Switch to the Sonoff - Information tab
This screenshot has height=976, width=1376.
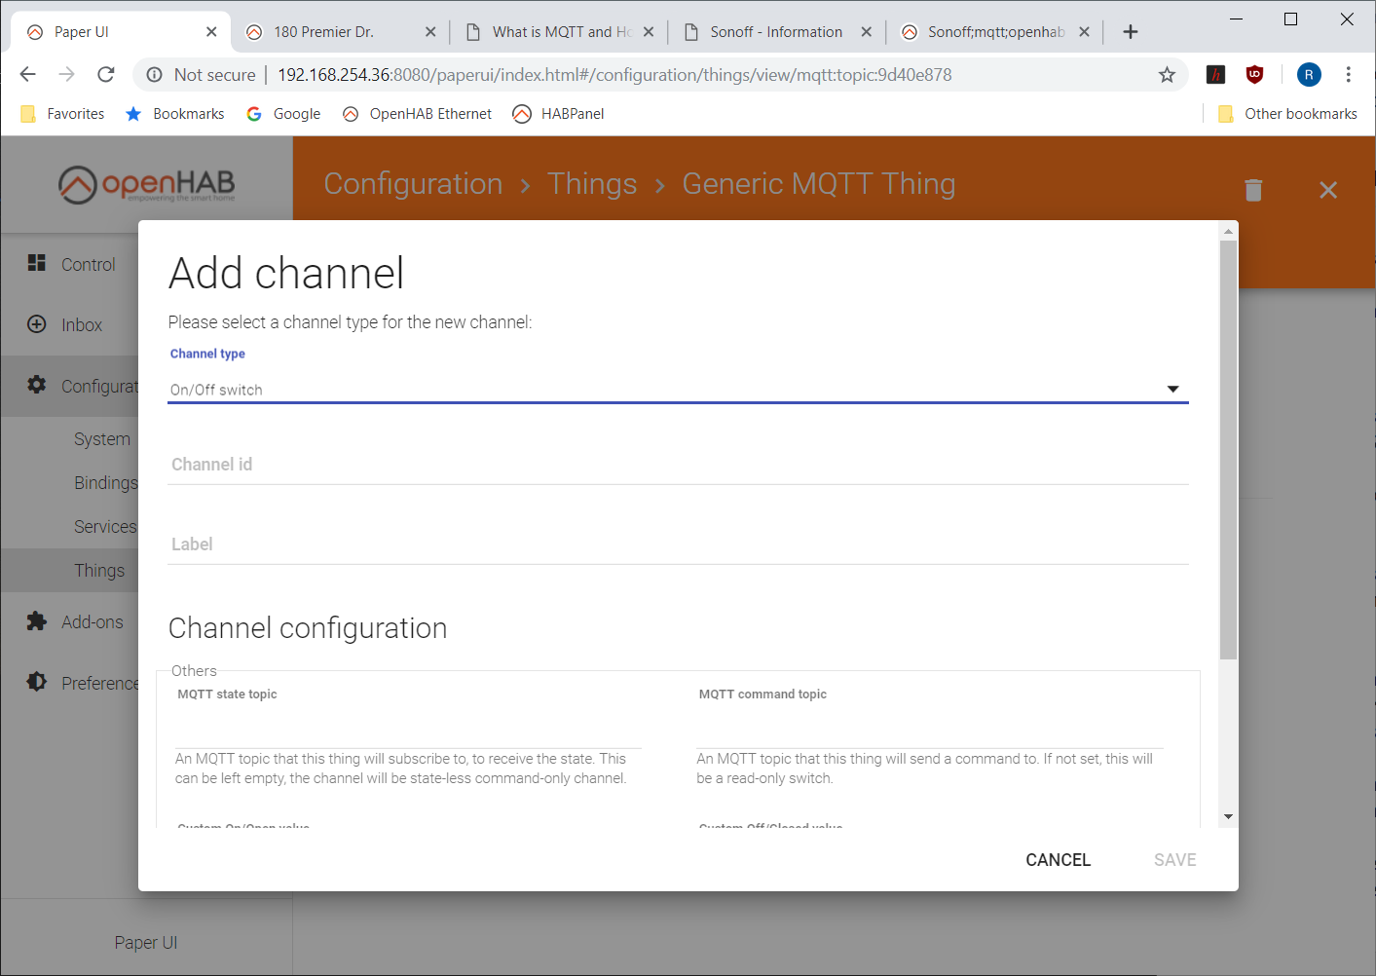pos(776,32)
